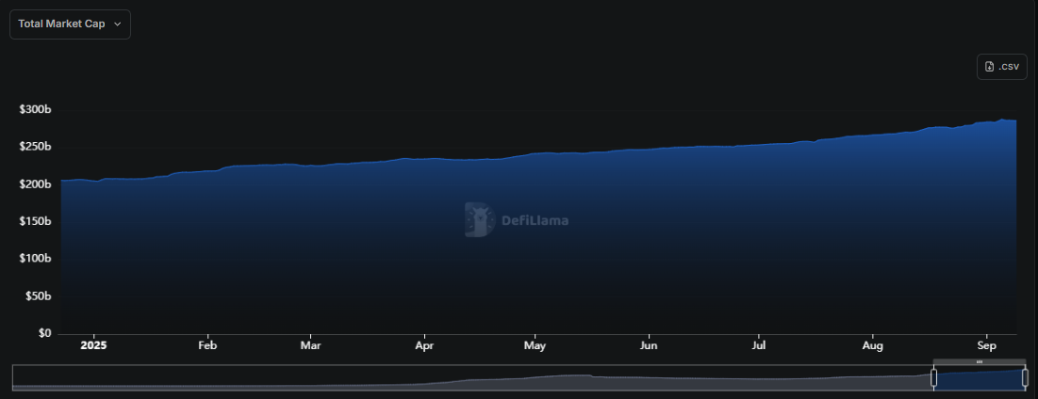Open the Total Market Cap dropdown
This screenshot has height=399, width=1038.
pyautogui.click(x=70, y=24)
